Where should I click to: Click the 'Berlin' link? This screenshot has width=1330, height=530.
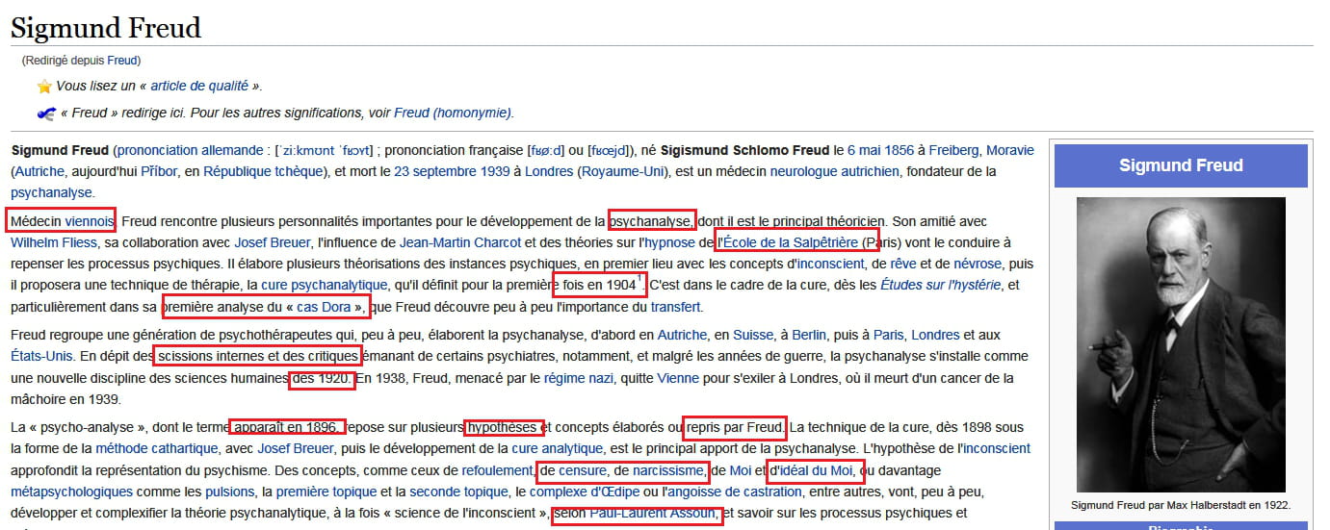point(809,335)
